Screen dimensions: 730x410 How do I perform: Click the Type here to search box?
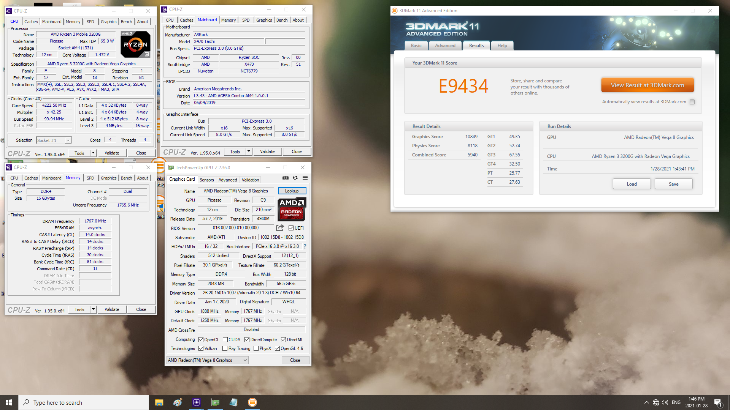pyautogui.click(x=84, y=402)
